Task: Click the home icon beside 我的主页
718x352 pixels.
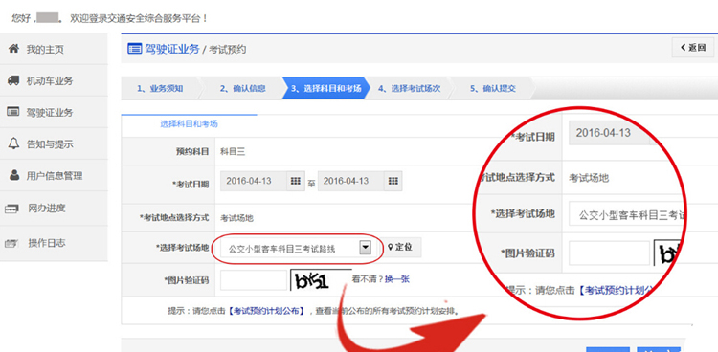Action: [14, 49]
